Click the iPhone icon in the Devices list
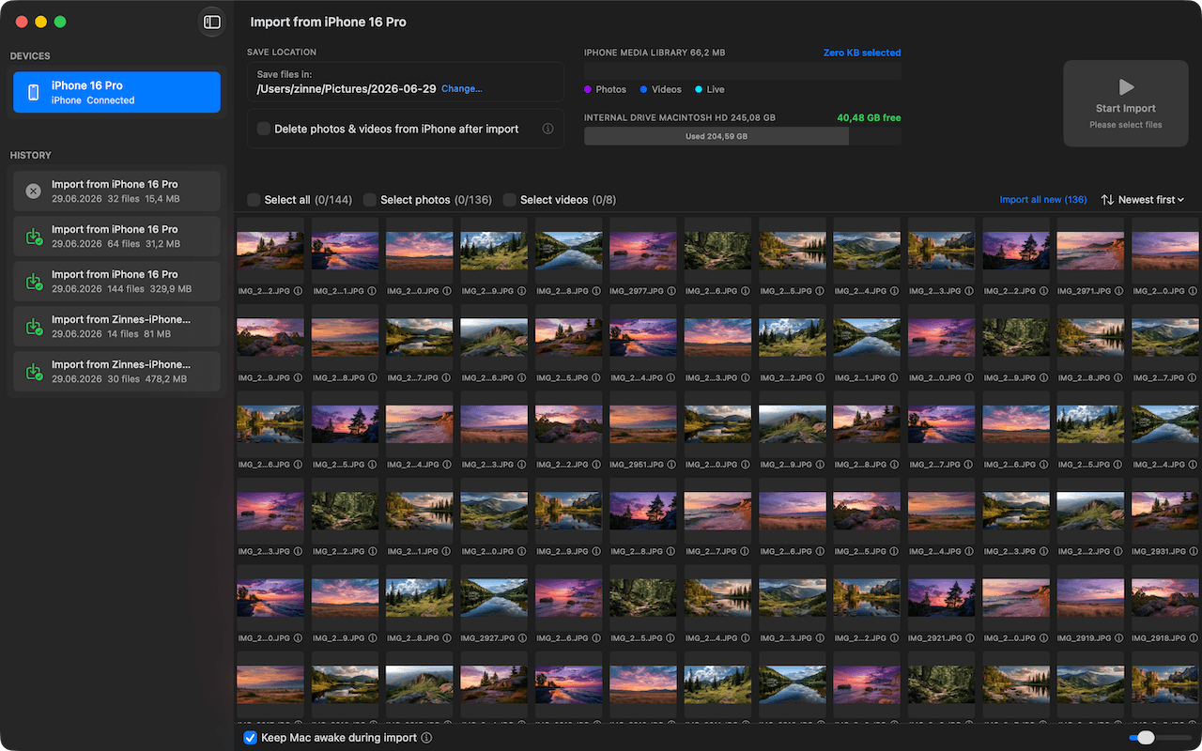This screenshot has height=751, width=1202. point(33,92)
